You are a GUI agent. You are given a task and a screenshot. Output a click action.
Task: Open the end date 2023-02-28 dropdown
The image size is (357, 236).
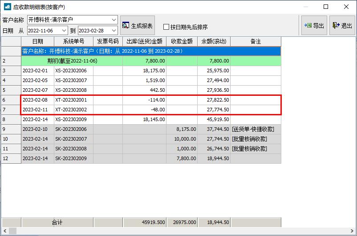[114, 31]
